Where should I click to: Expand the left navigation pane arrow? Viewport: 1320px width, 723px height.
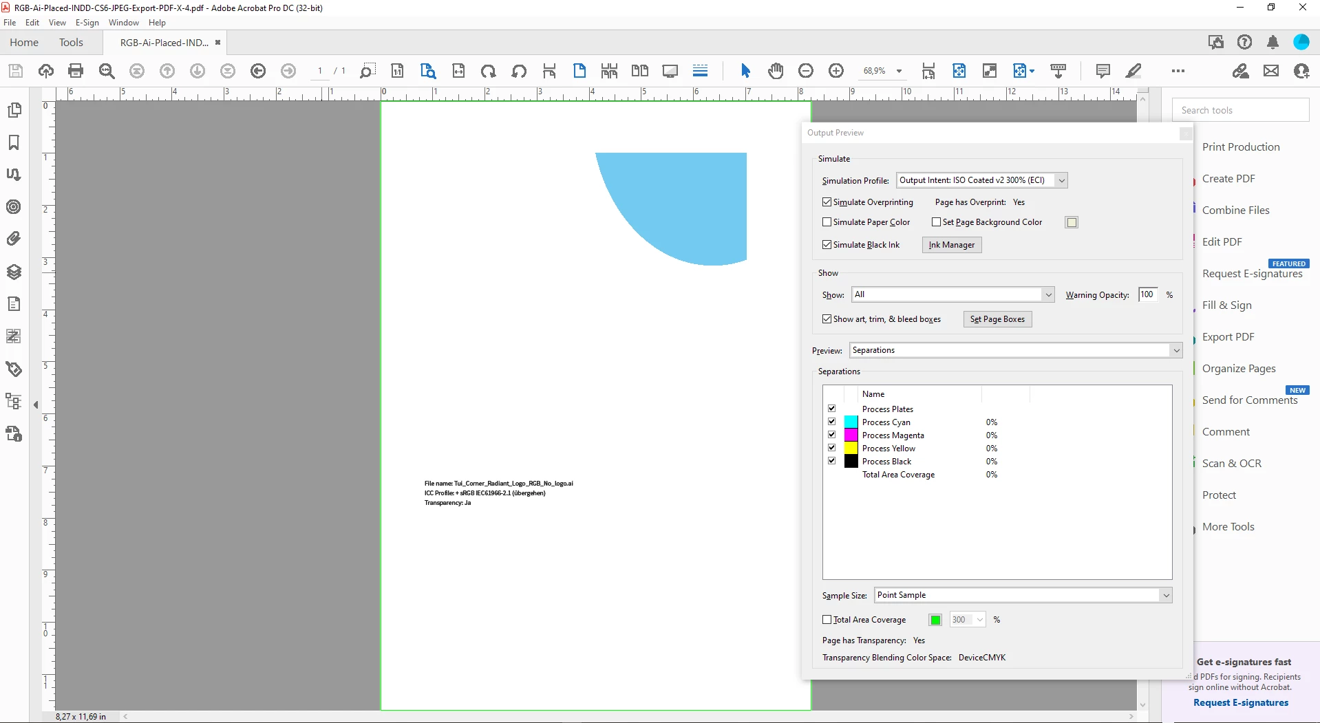pyautogui.click(x=36, y=405)
